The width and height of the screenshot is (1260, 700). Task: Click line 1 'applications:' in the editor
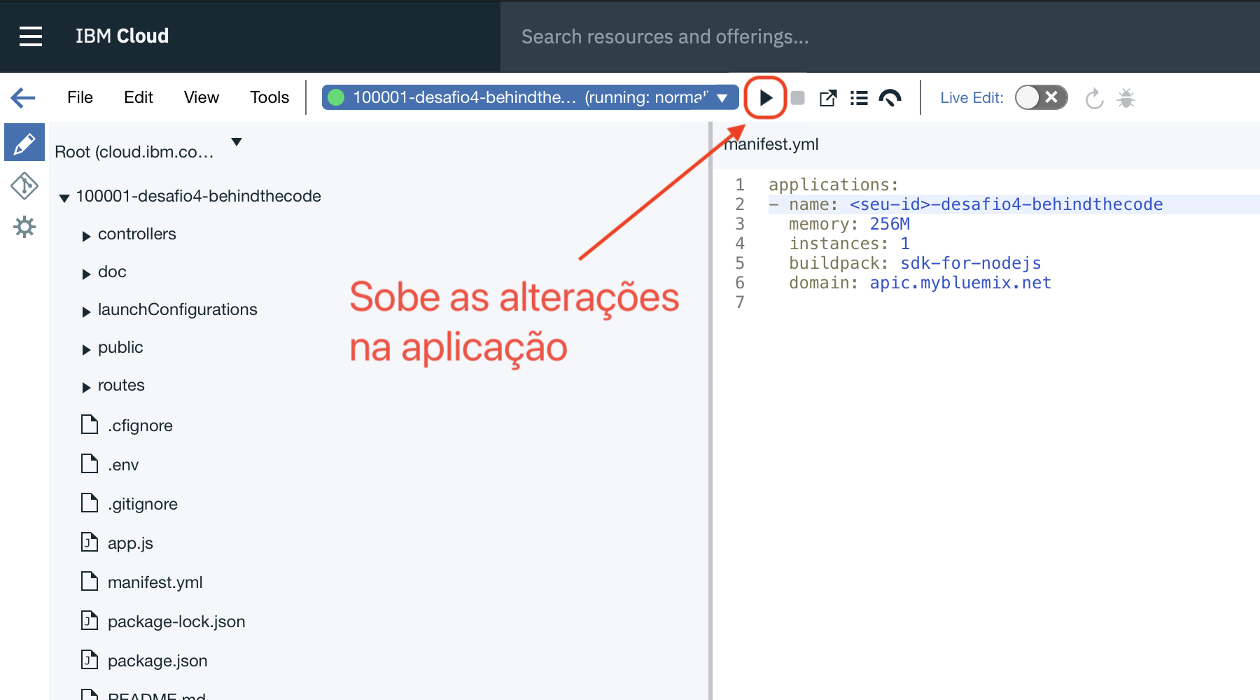[x=834, y=185]
